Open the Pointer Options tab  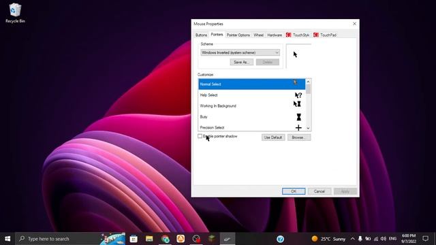click(x=238, y=35)
